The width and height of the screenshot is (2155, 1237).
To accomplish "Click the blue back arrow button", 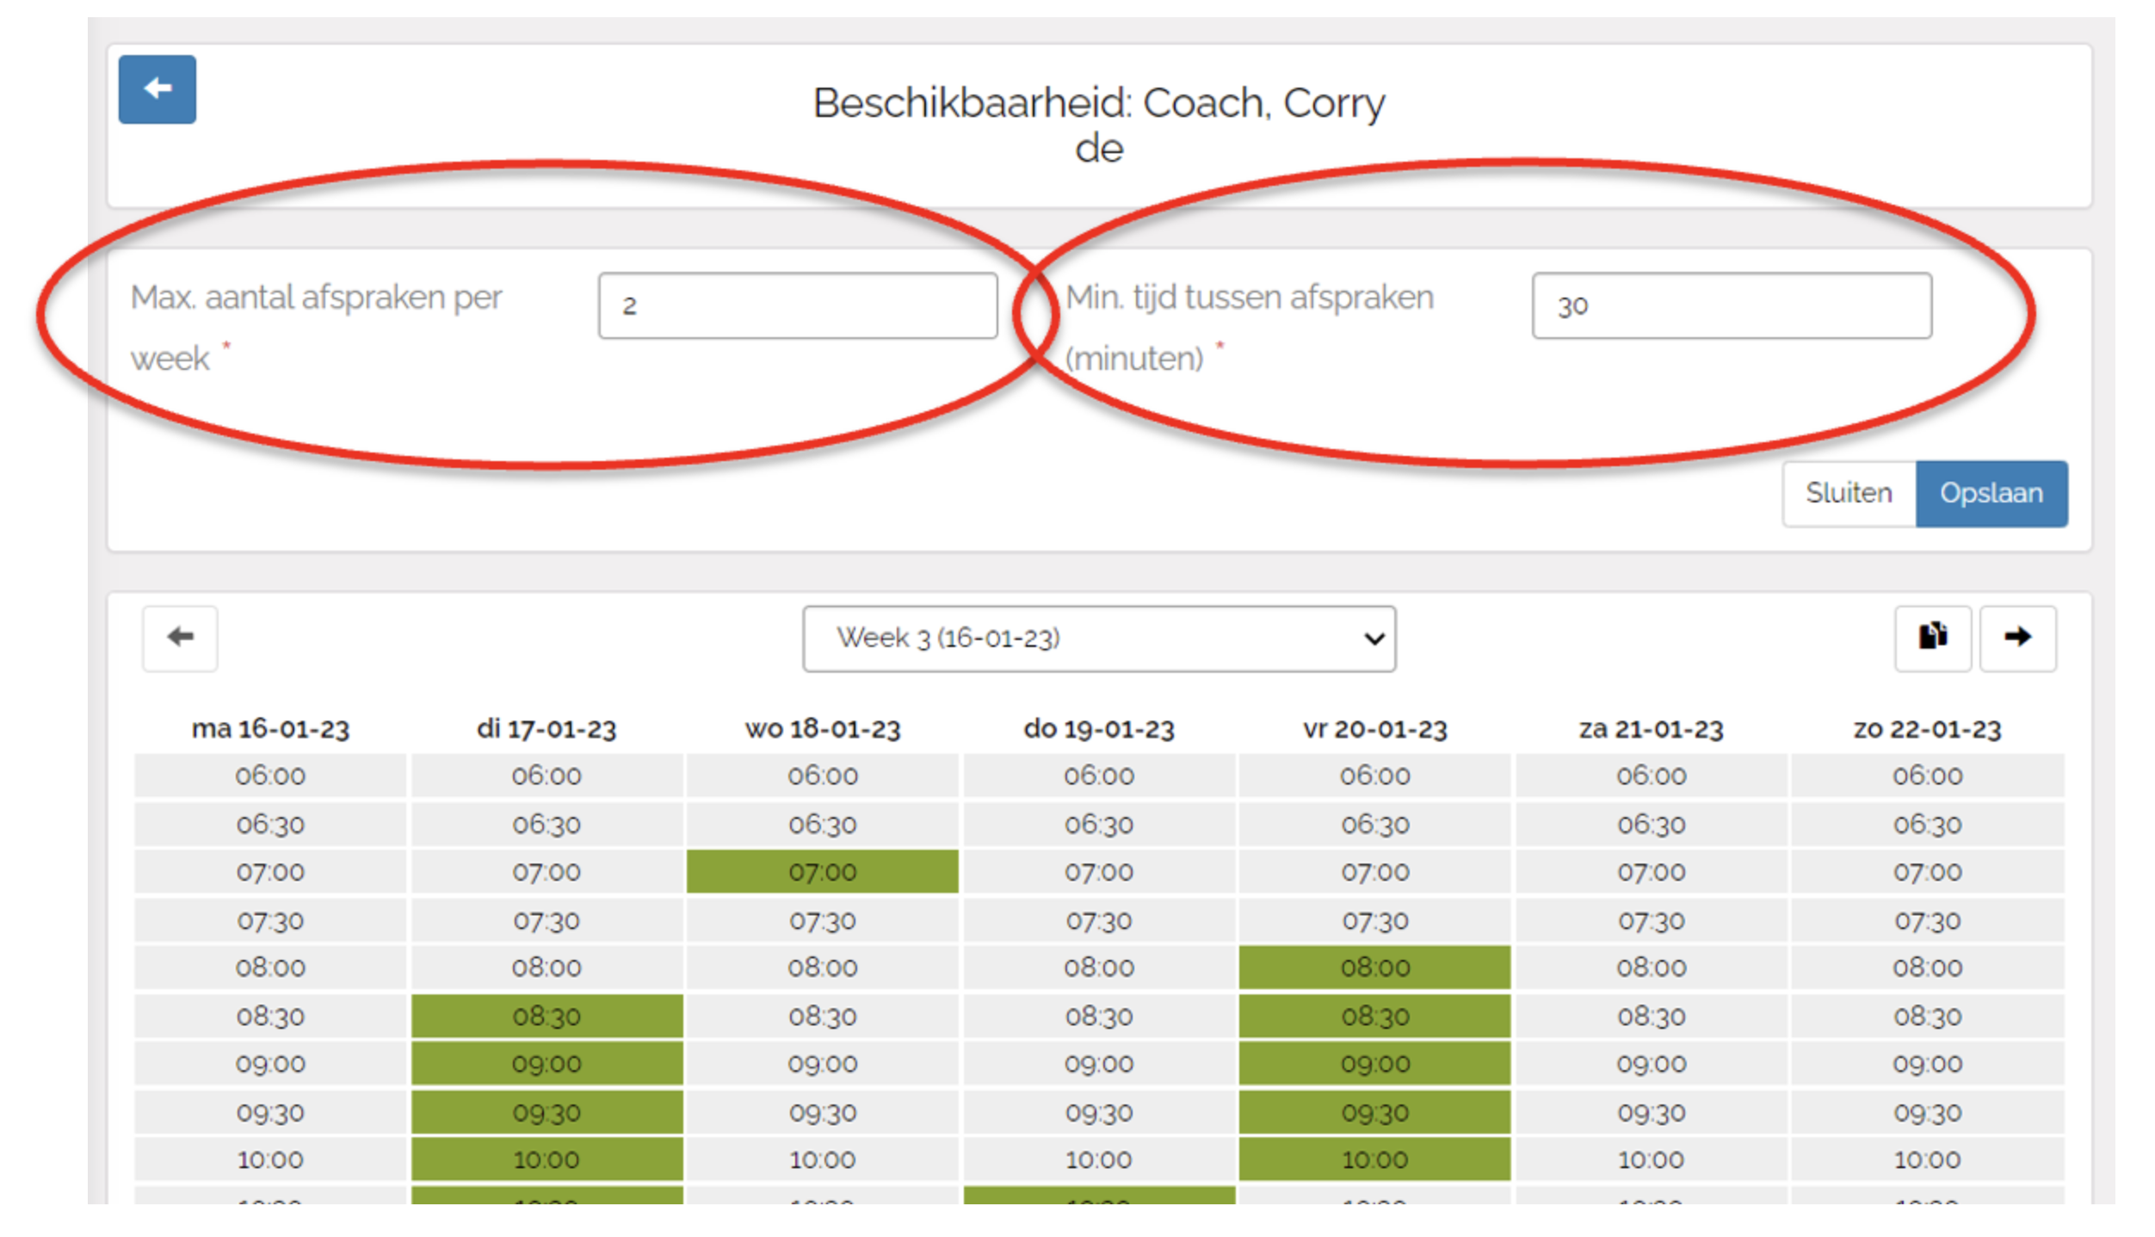I will pos(157,89).
